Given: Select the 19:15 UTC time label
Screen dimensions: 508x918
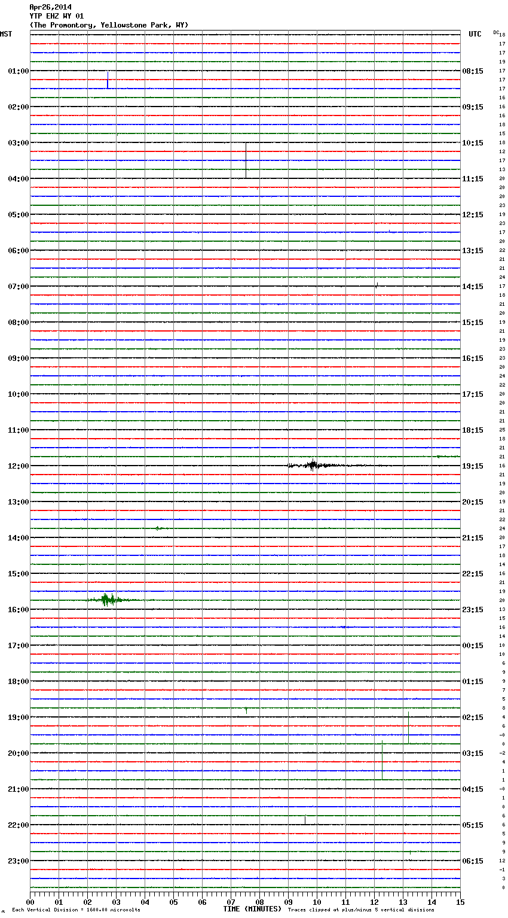Looking at the screenshot, I should [x=473, y=466].
